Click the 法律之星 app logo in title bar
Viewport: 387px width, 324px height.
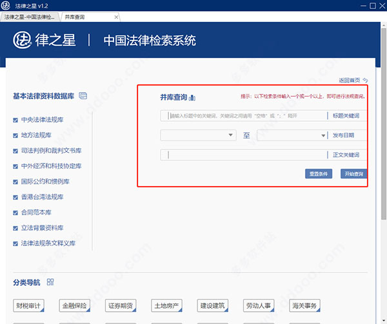[5, 5]
